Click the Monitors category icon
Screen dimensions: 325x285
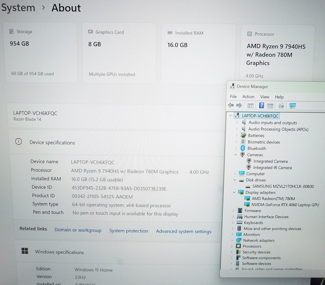[239, 234]
